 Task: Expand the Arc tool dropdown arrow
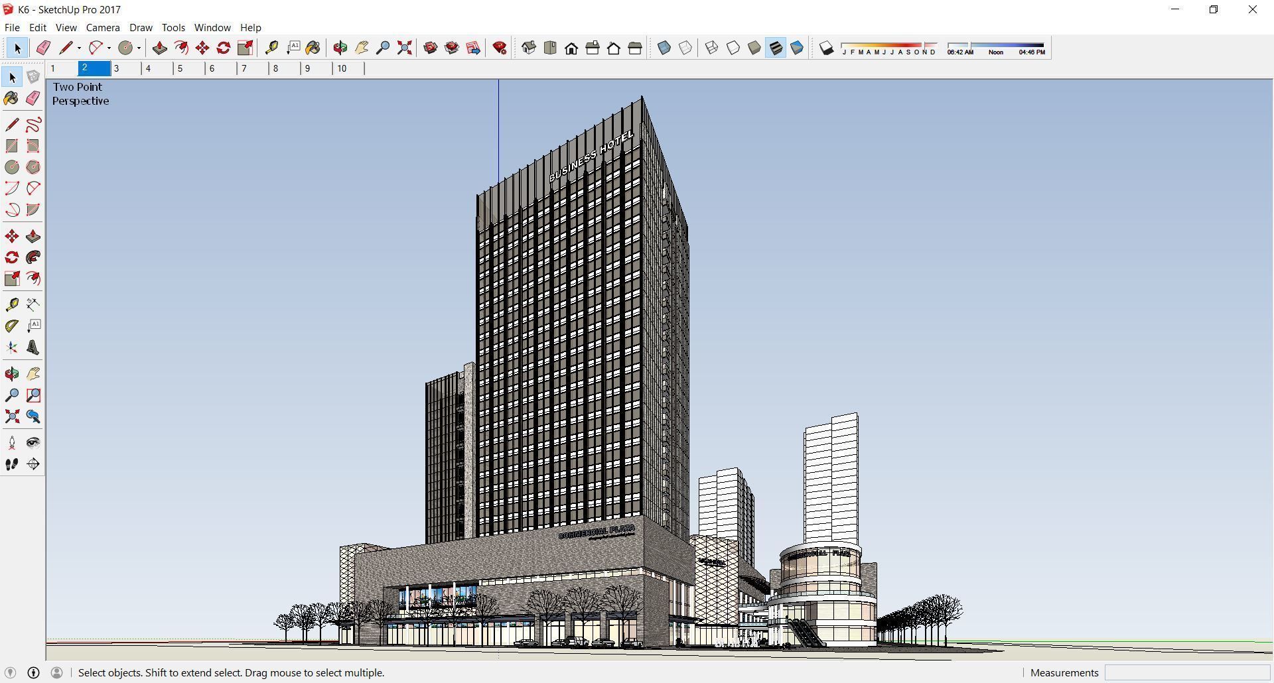coord(109,48)
